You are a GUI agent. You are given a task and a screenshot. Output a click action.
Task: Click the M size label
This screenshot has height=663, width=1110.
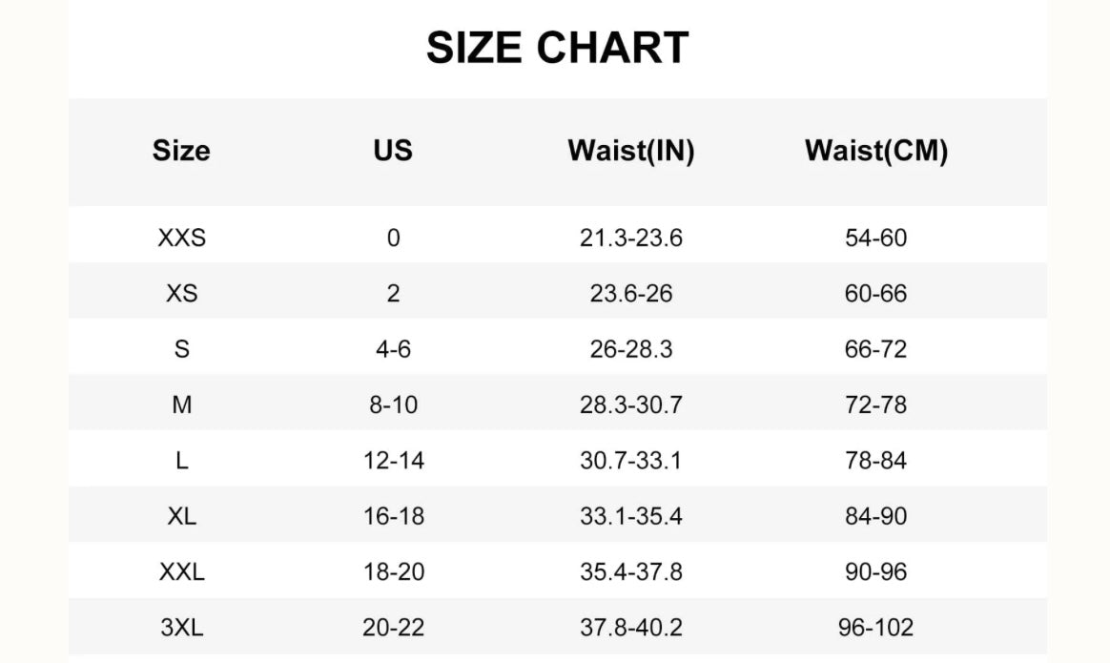click(x=182, y=404)
